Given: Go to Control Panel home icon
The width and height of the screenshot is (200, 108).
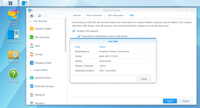Looking at the screenshot, I should 32,16.
